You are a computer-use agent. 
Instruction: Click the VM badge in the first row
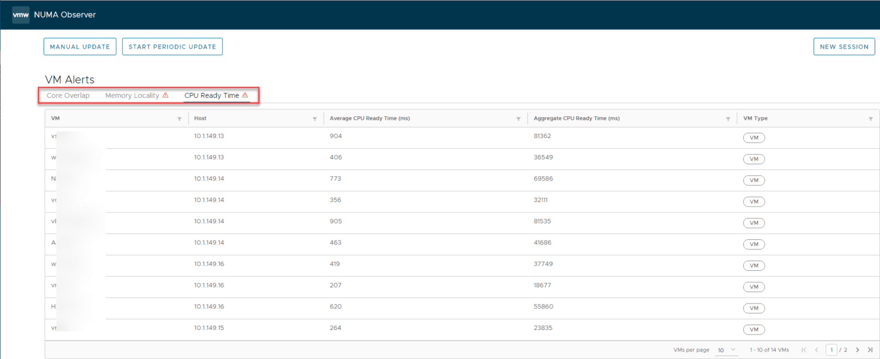pos(754,137)
